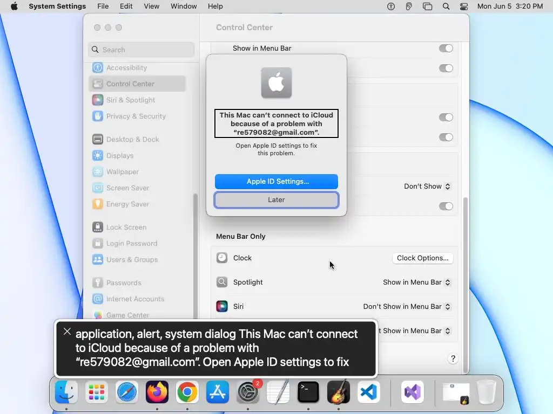553x414 pixels.
Task: Open App Store from the Dock
Action: tap(218, 392)
